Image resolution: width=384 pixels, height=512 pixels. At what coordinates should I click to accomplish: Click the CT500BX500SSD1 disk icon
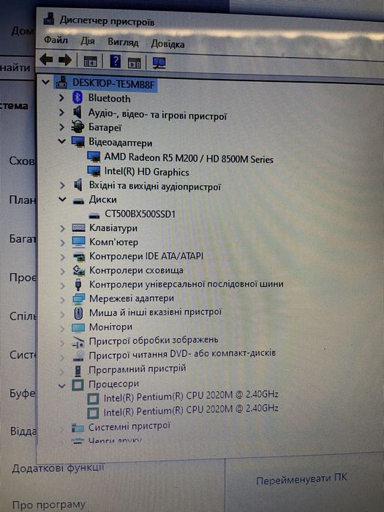click(x=94, y=215)
